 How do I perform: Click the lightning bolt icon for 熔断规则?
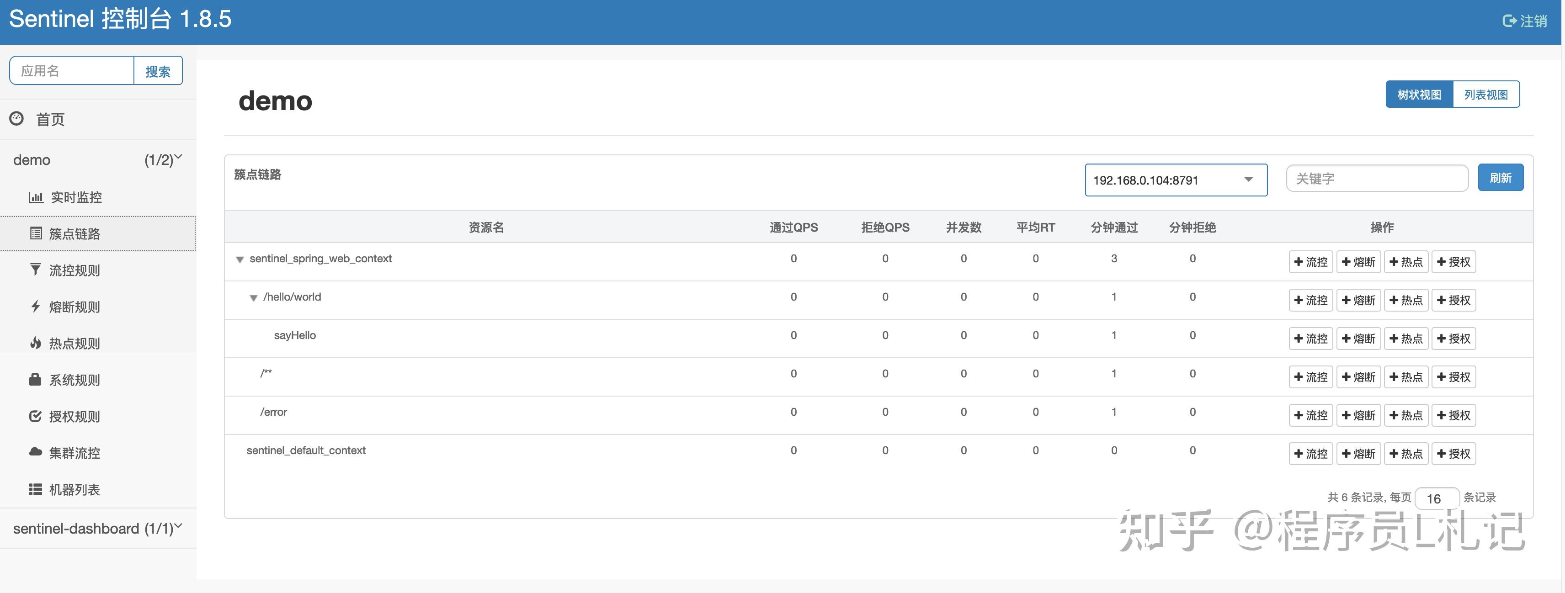coord(36,307)
